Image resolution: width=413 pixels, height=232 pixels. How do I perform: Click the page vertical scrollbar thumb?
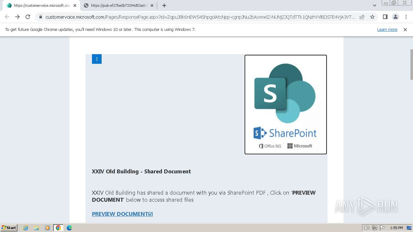point(411,64)
